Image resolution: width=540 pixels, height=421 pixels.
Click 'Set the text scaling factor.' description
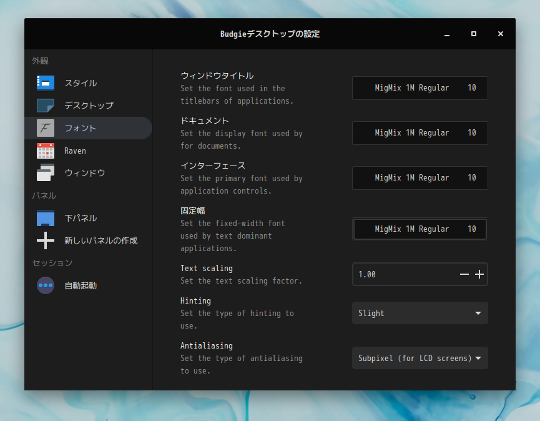click(241, 281)
